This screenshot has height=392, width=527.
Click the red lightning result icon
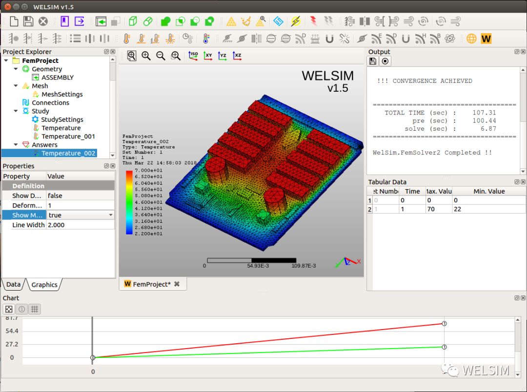[x=314, y=21]
